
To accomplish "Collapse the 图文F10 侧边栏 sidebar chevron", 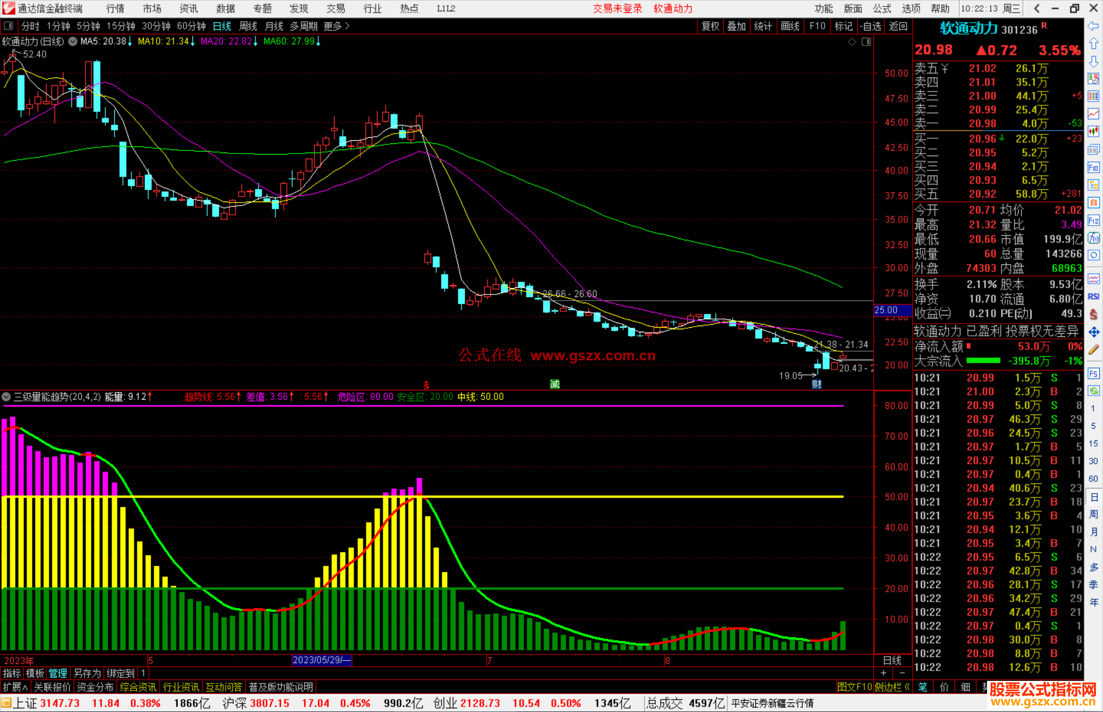I will [907, 687].
